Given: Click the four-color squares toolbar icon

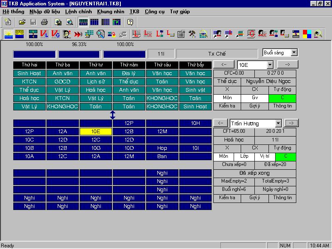Looking at the screenshot, I should [307, 34].
